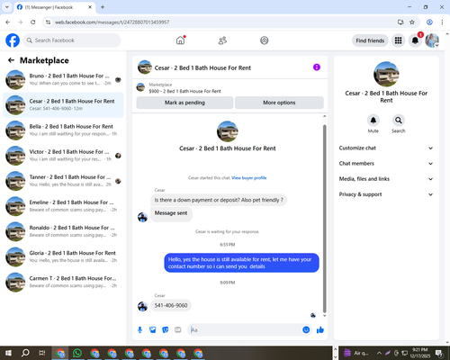Viewport: 450px width, 360px height.
Task: Click the 'Message sent' bubble
Action: (x=171, y=213)
